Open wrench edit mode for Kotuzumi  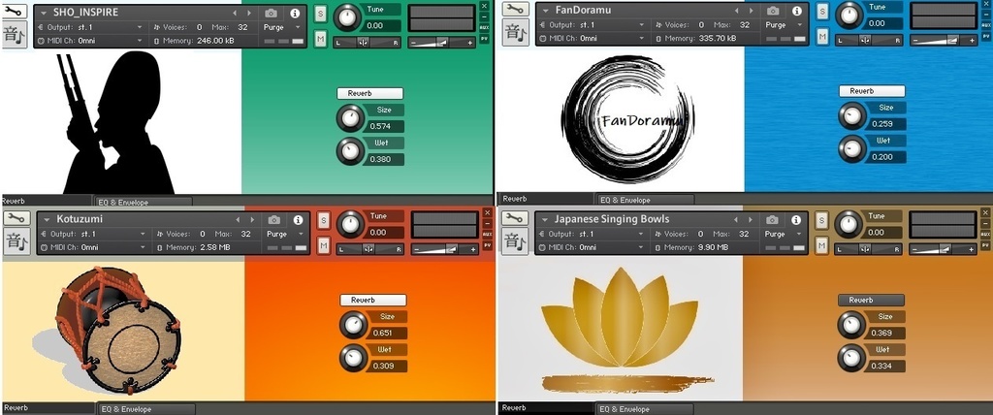pos(16,218)
